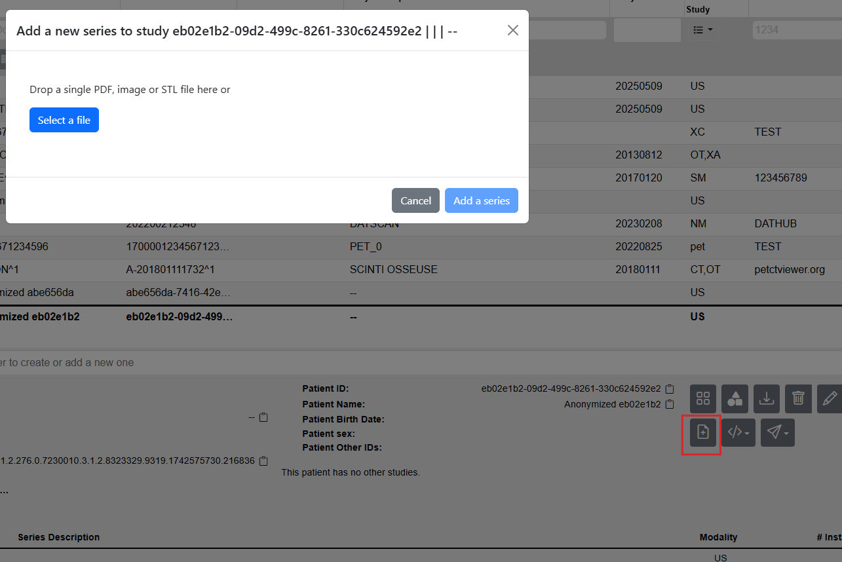Close the add series modal with X
This screenshot has height=562, width=842.
(x=513, y=30)
